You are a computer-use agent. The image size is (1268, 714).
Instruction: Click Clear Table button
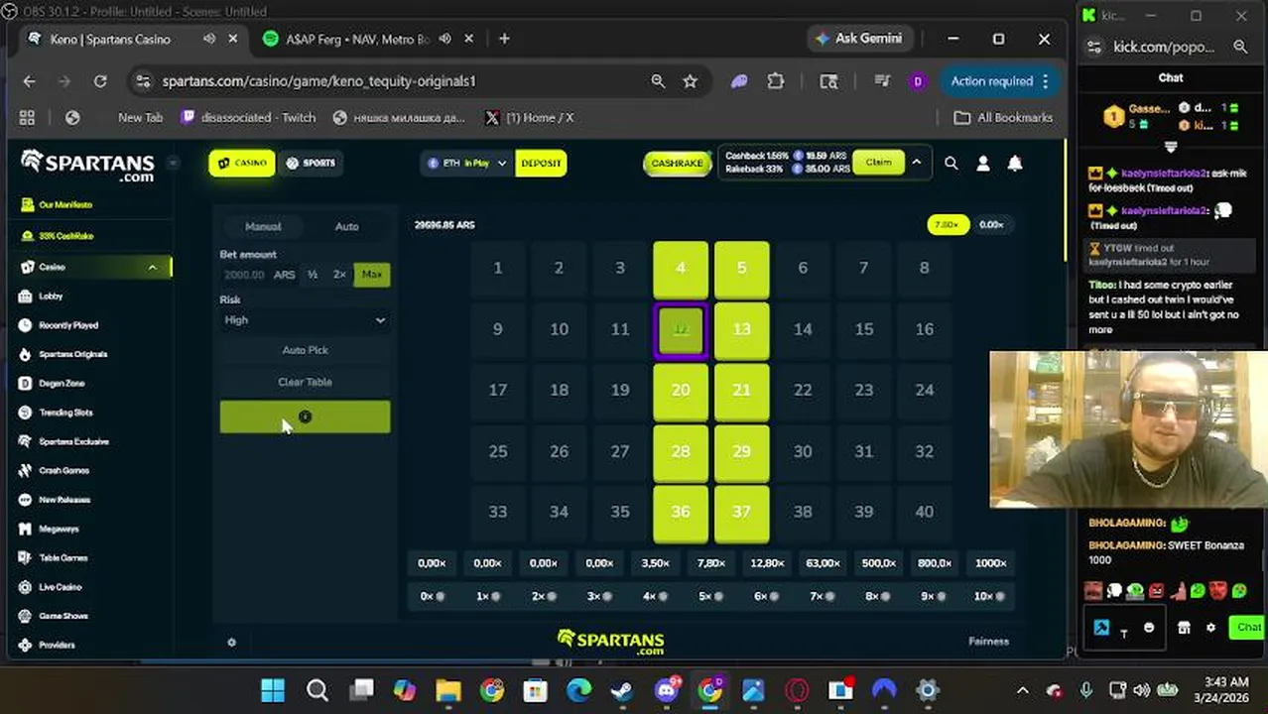pyautogui.click(x=305, y=382)
